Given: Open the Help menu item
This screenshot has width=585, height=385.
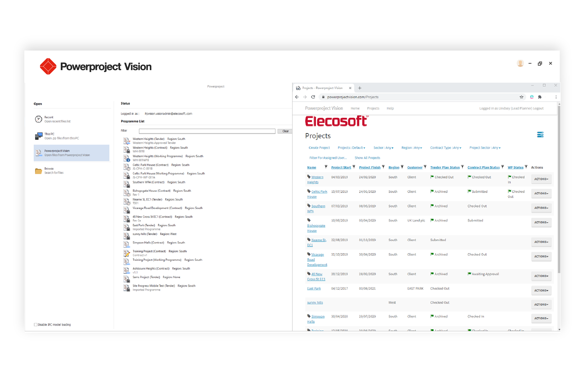Looking at the screenshot, I should [x=390, y=108].
